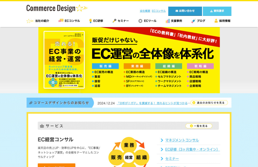Open ECコンサル navigation menu item
Image resolution: width=258 pixels, height=167 pixels.
click(x=72, y=21)
